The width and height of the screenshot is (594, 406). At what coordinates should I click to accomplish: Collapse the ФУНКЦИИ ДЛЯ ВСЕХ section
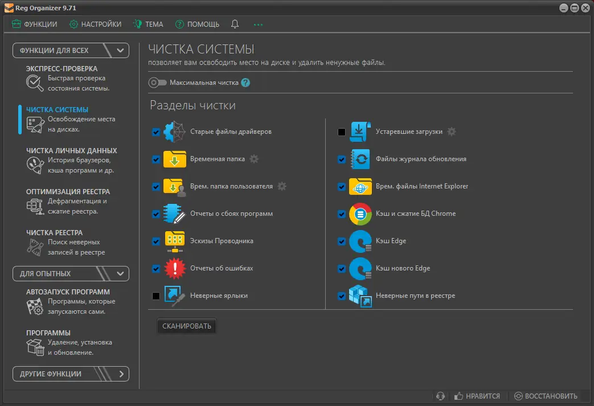tap(120, 50)
